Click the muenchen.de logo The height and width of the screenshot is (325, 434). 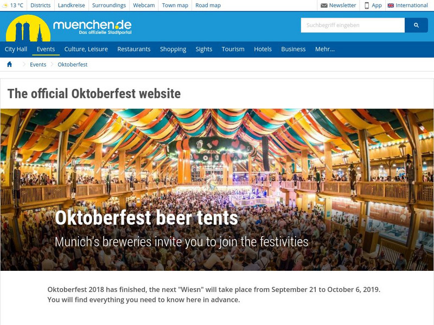click(69, 28)
